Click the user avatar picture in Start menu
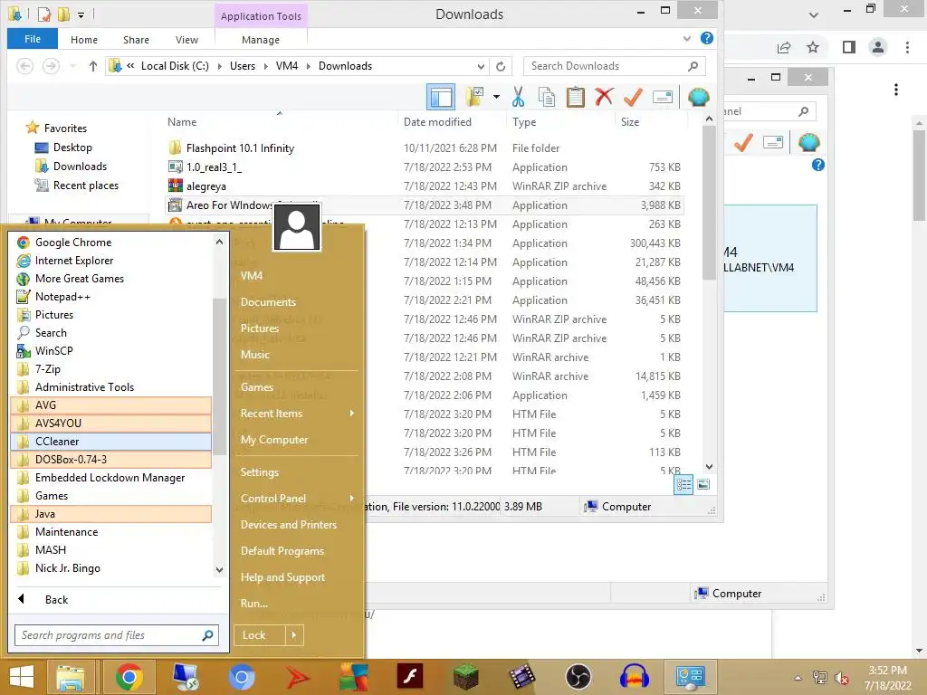This screenshot has height=695, width=927. click(x=297, y=227)
